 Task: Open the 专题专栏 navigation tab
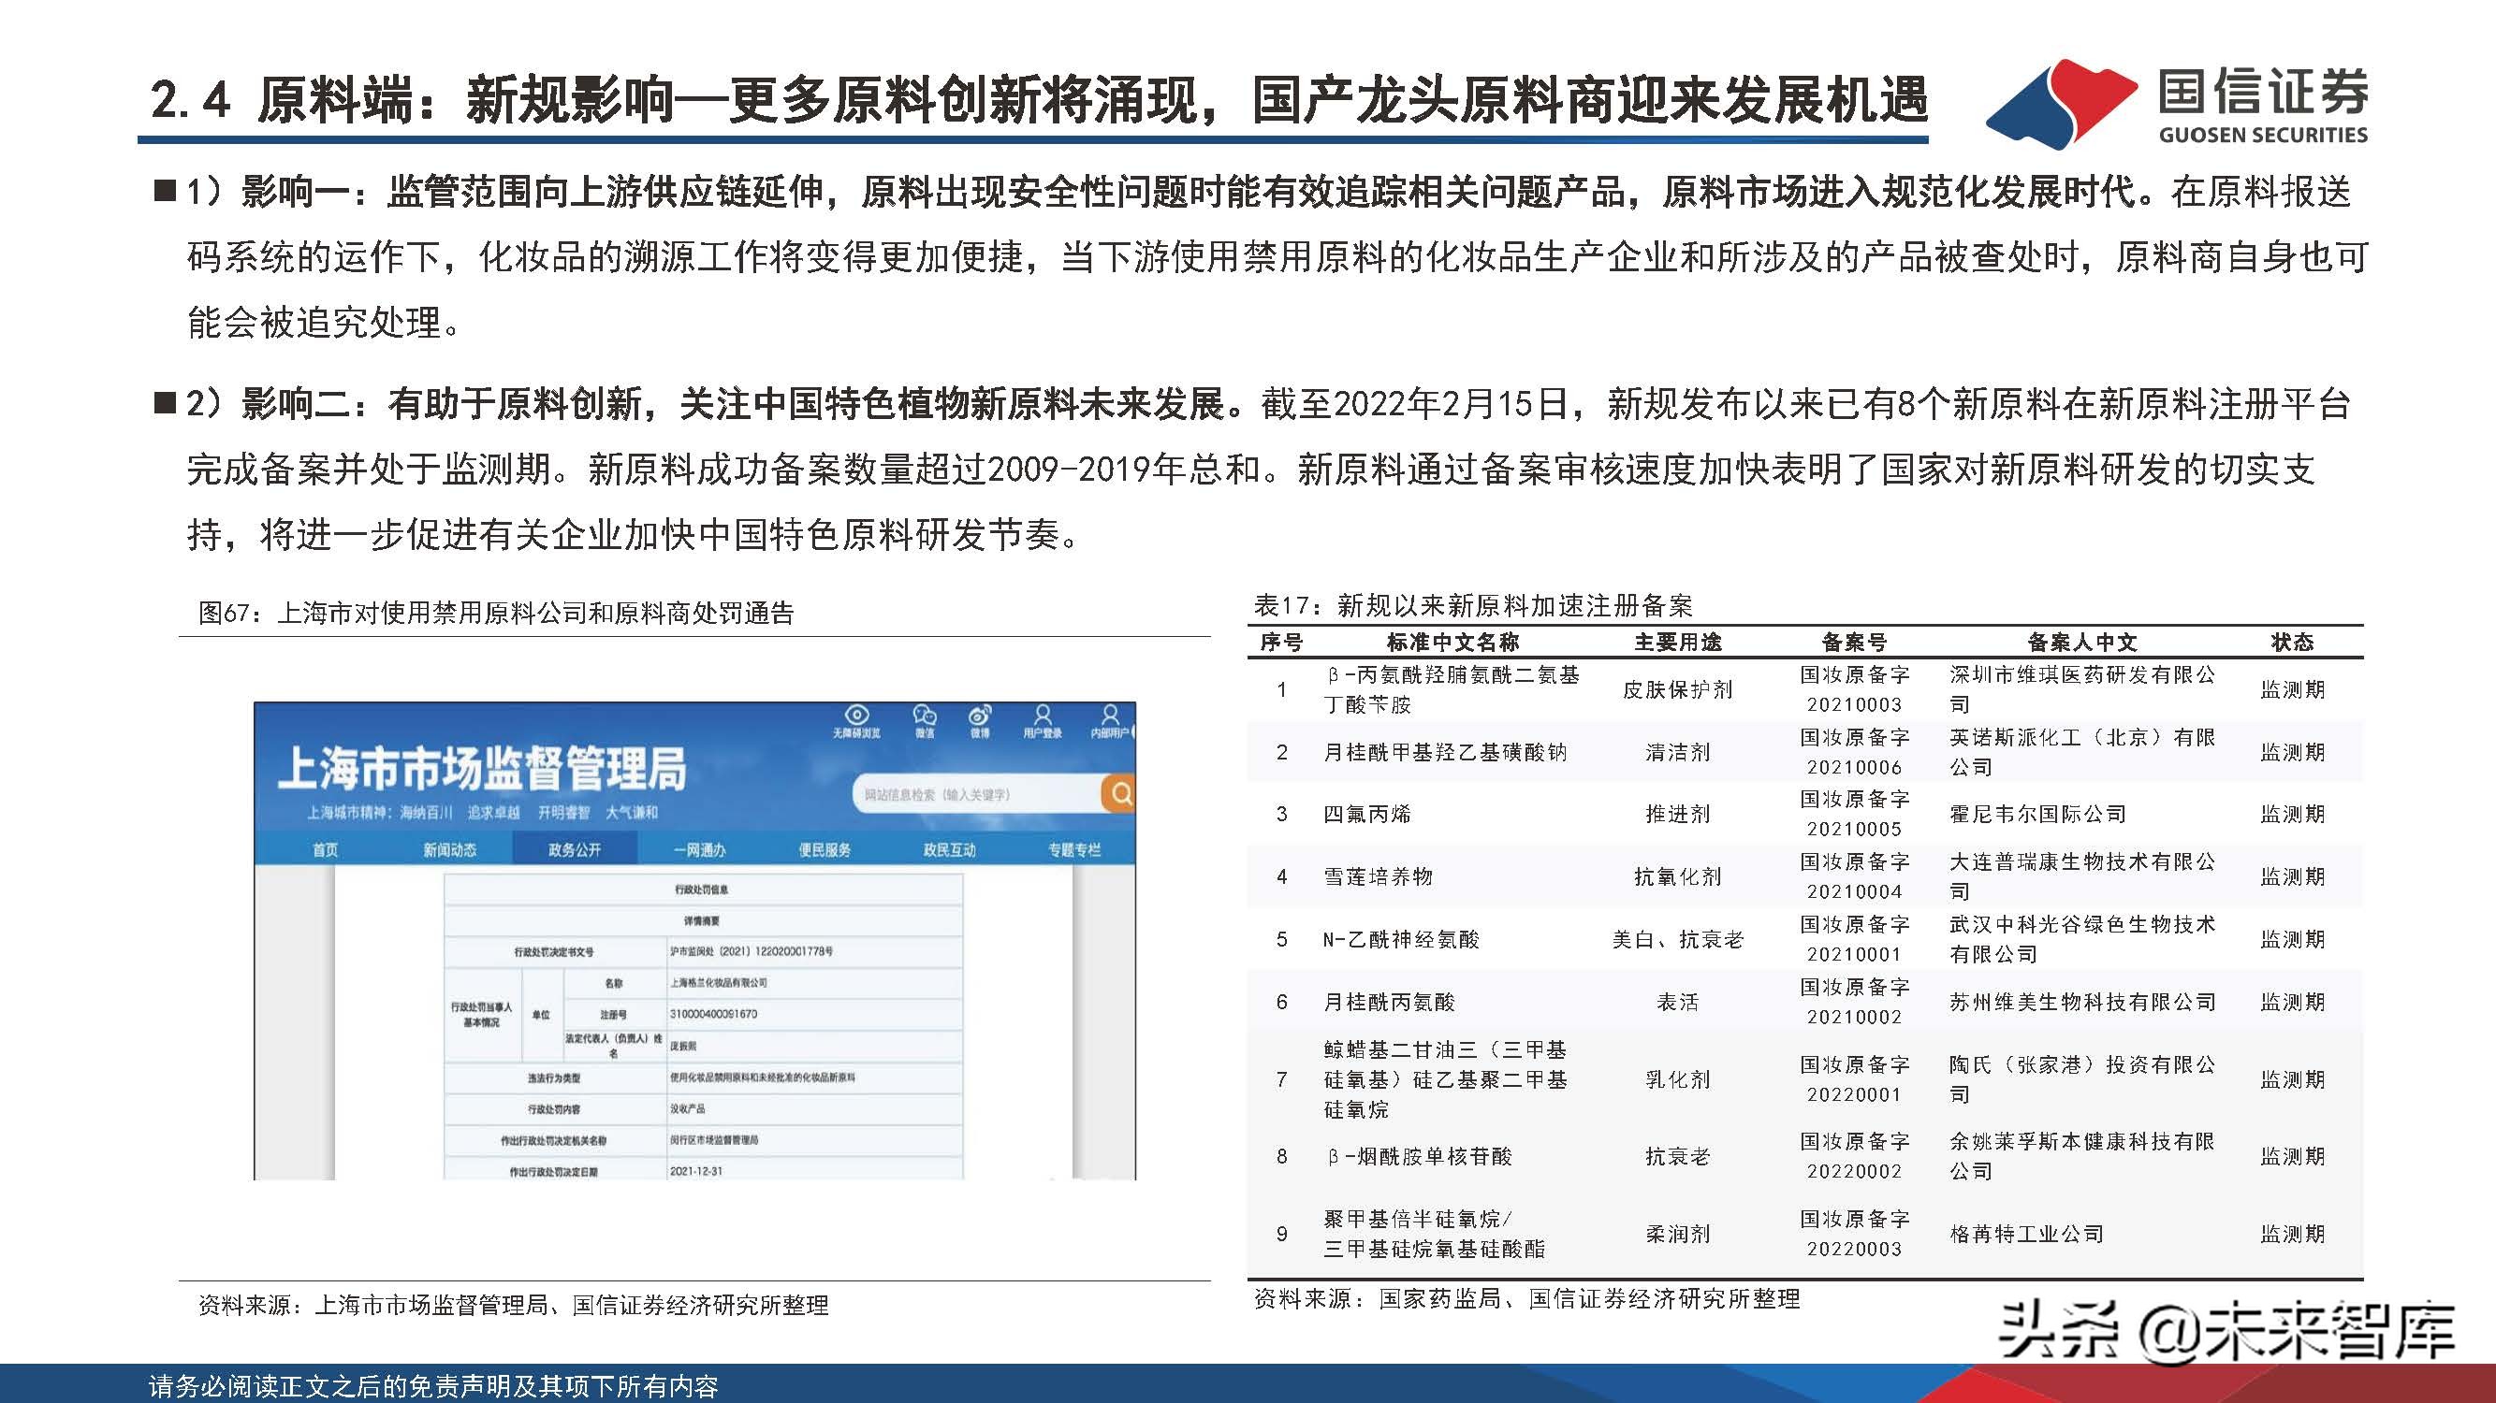(x=1073, y=850)
